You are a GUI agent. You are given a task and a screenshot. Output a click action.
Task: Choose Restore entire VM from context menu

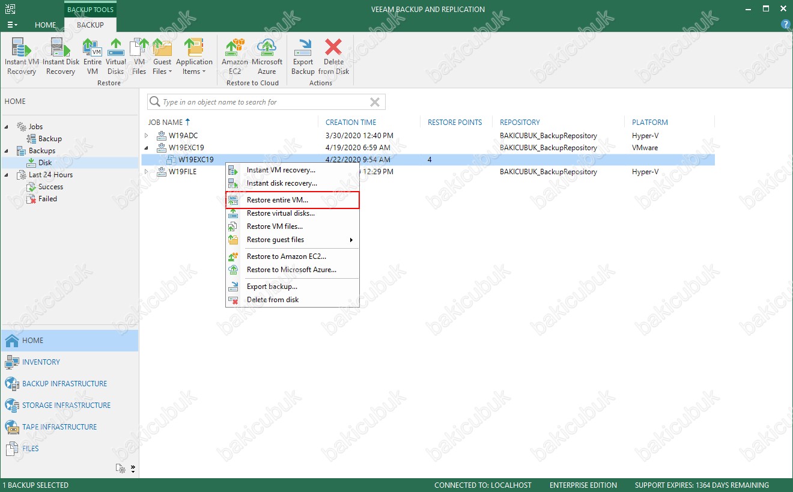(293, 200)
